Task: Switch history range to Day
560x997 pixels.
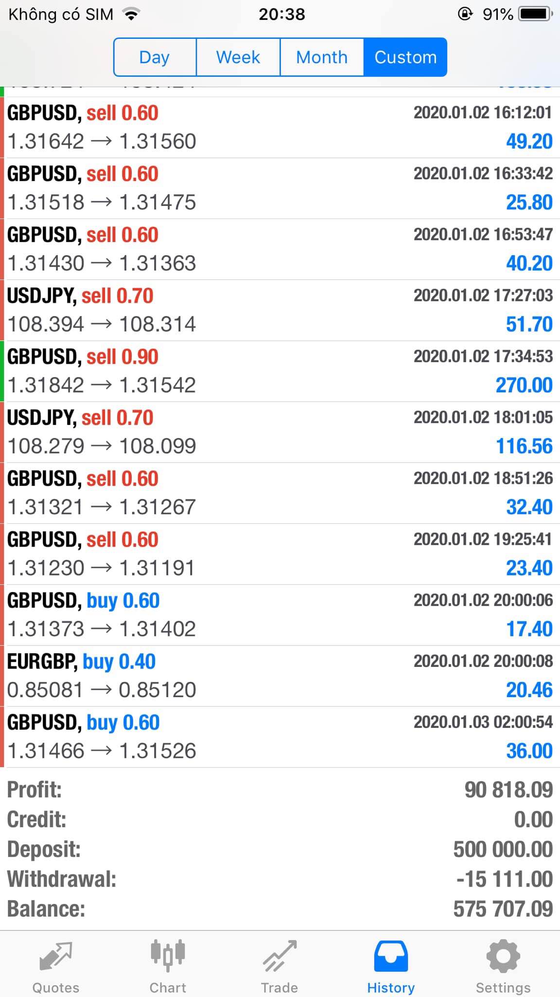Action: click(x=155, y=57)
